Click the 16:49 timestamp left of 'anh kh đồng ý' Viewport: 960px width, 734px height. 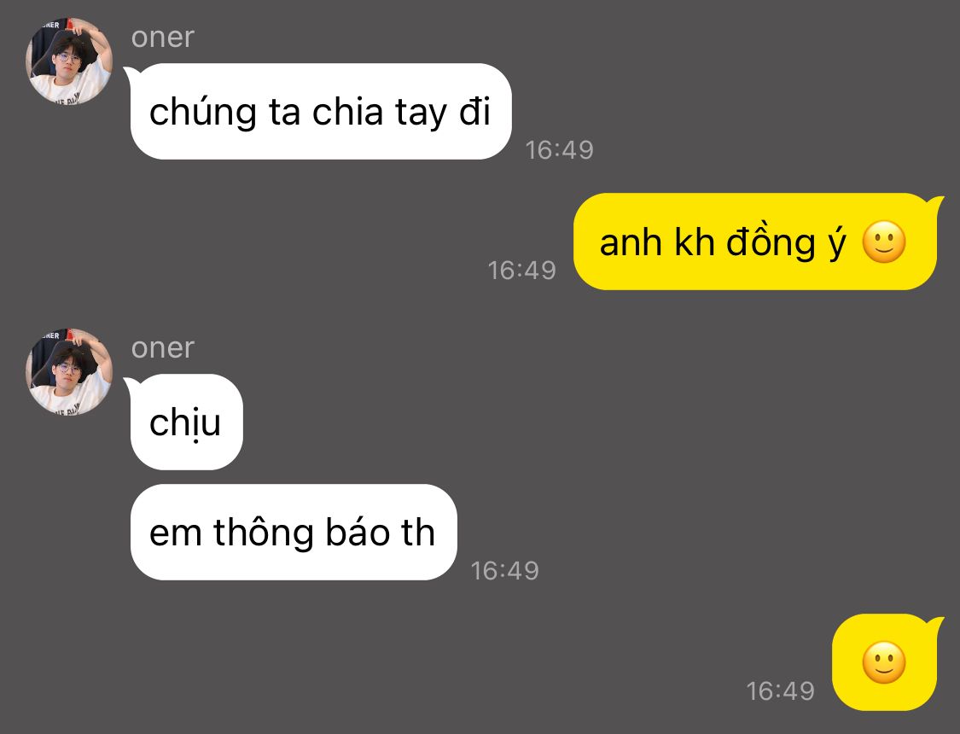[521, 271]
